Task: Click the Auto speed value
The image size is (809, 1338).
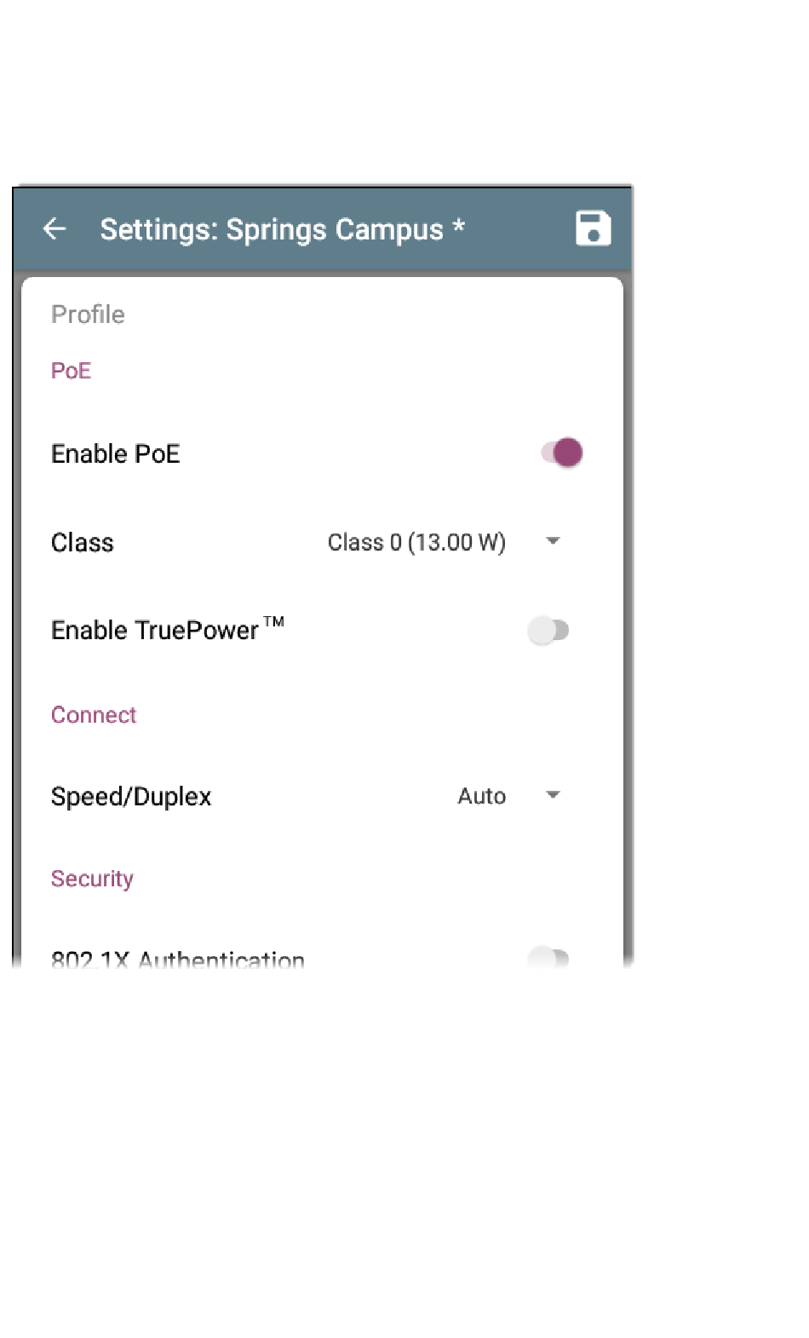Action: click(x=482, y=796)
